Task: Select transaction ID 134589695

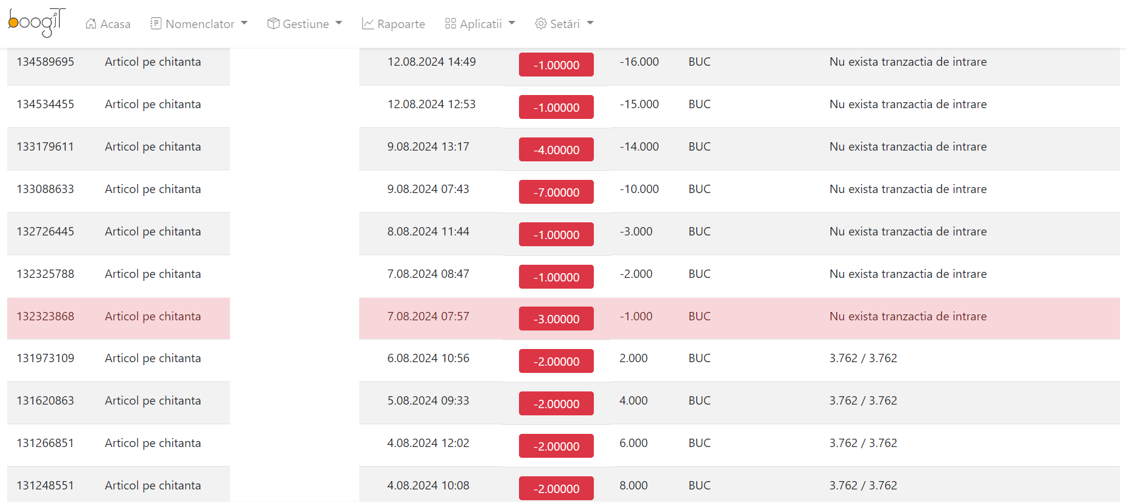Action: pos(45,62)
